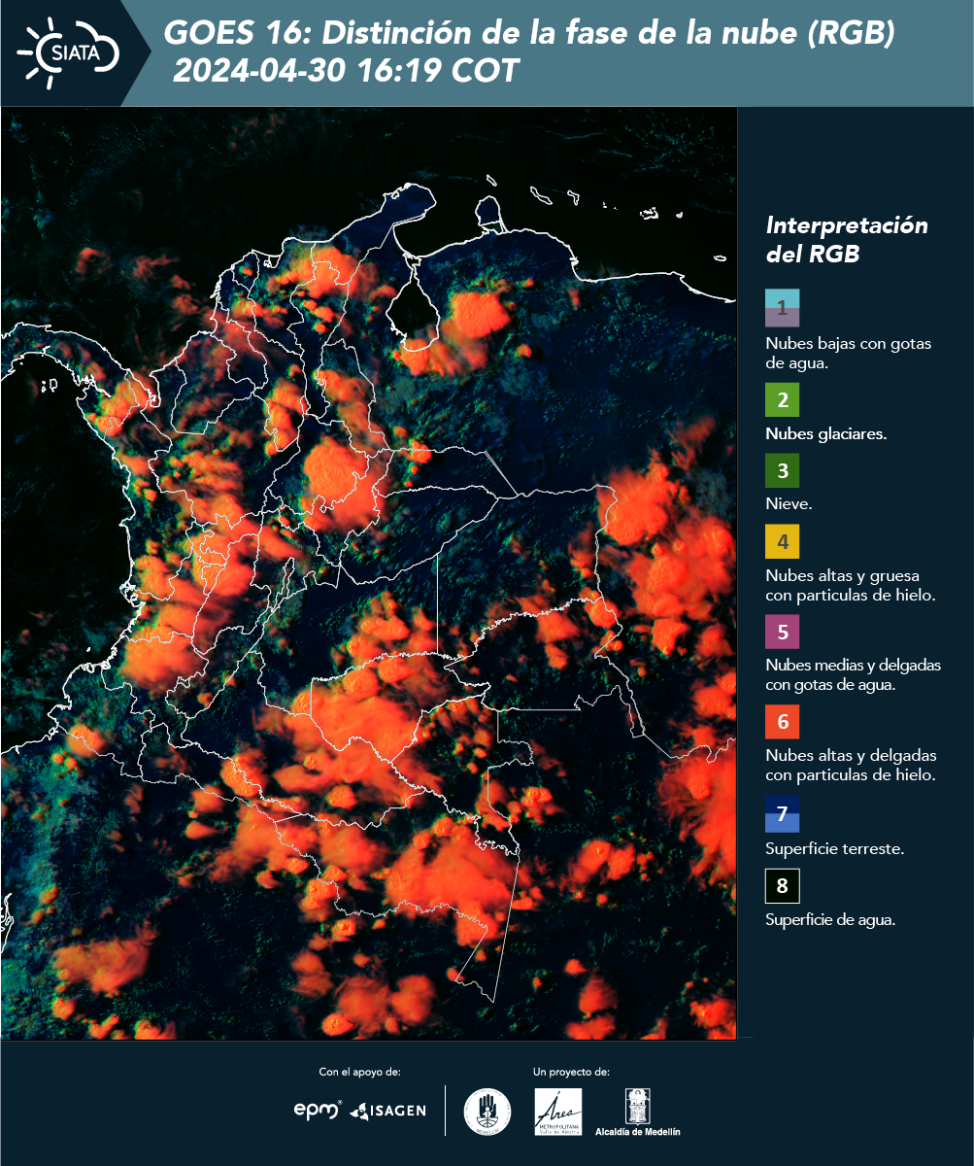The image size is (974, 1166).
Task: Click the EPM logo in footer
Action: tap(318, 1109)
